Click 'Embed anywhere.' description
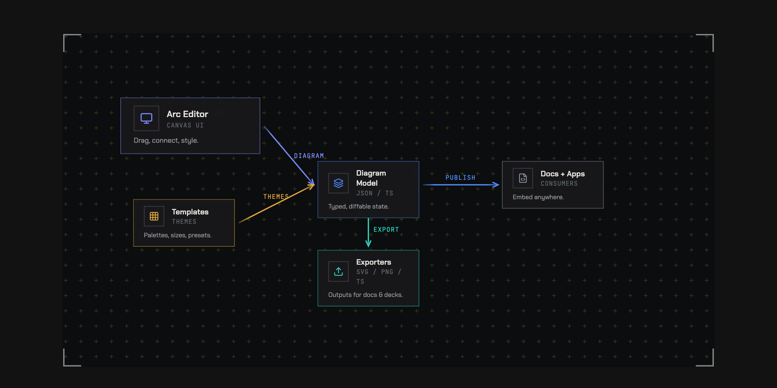Viewport: 777px width, 388px height. pyautogui.click(x=538, y=197)
